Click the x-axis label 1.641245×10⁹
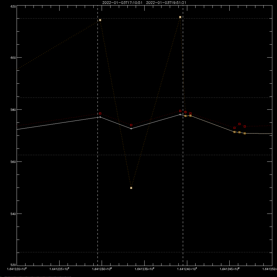Screen dimensions: 277x277 pos(229,269)
